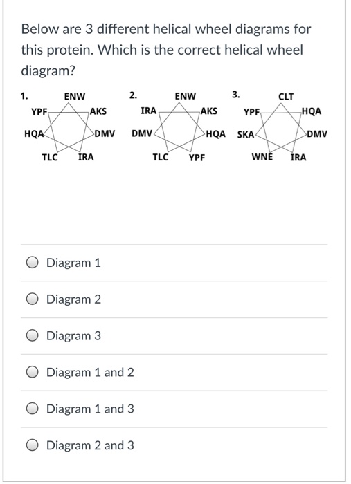351x484 pixels.
Task: Click the CLT label on diagram 3
Action: [286, 97]
